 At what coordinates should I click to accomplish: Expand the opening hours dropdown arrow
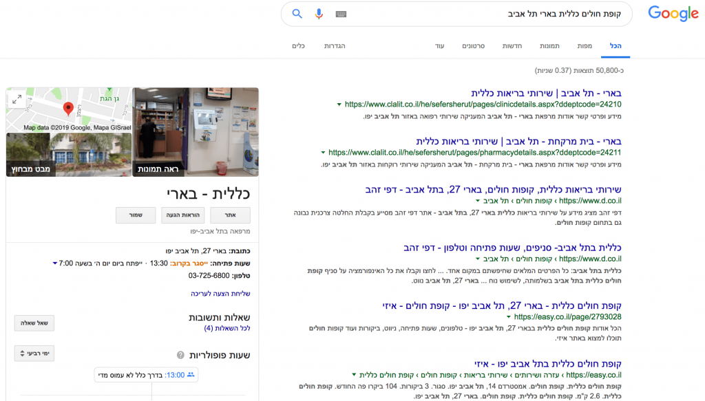(55, 263)
